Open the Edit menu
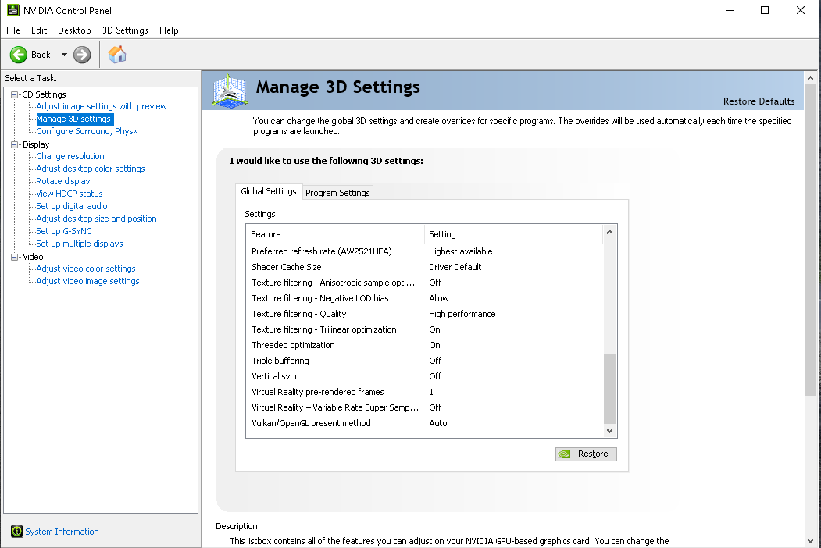 point(39,30)
